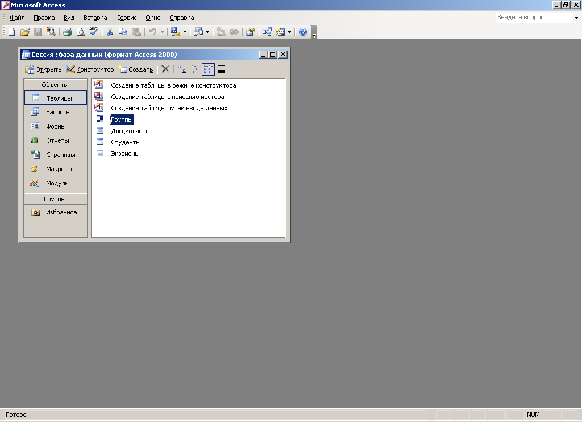Open the help question box dropdown
Image resolution: width=582 pixels, height=422 pixels.
tap(576, 18)
